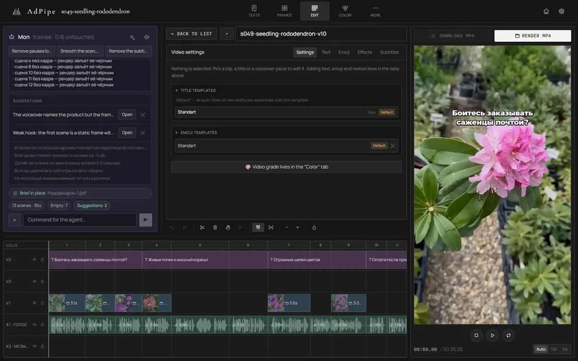Viewport: 578px width, 361px height.
Task: Click the redo arrow
Action: (x=185, y=227)
